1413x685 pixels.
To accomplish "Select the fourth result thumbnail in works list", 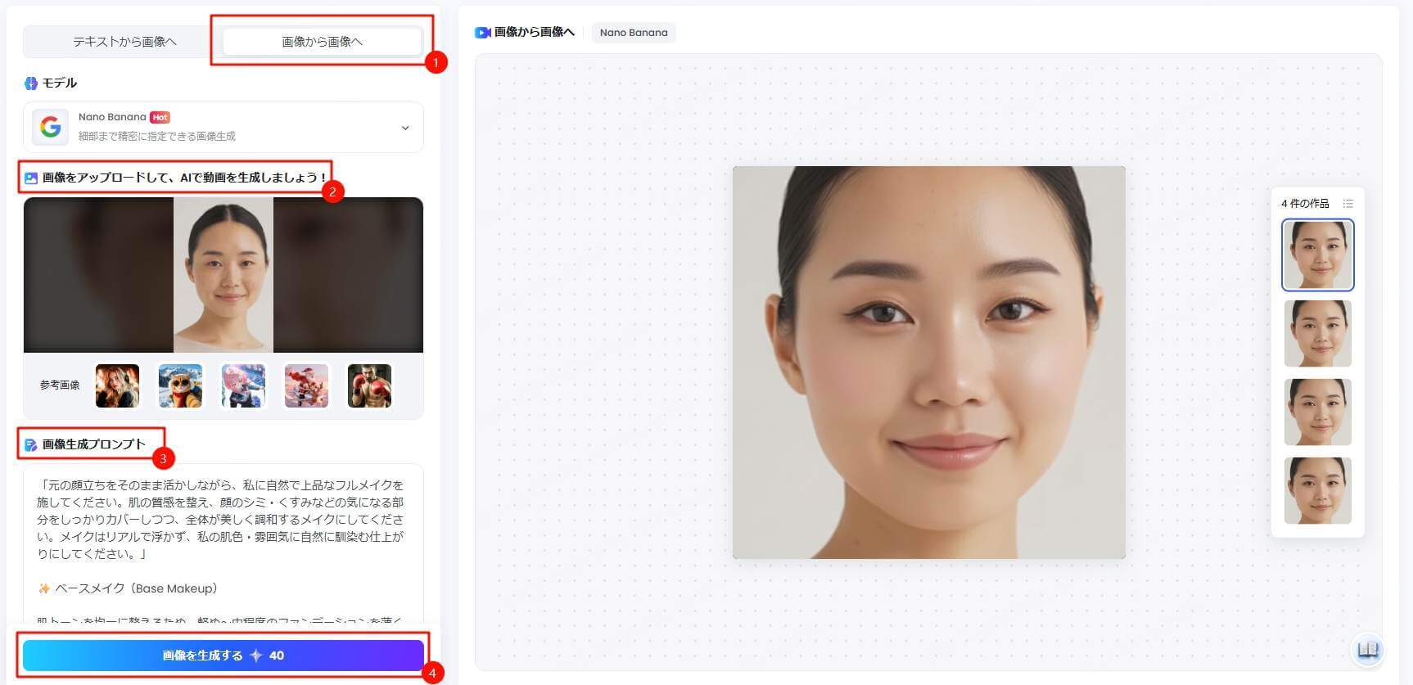I will pyautogui.click(x=1317, y=490).
